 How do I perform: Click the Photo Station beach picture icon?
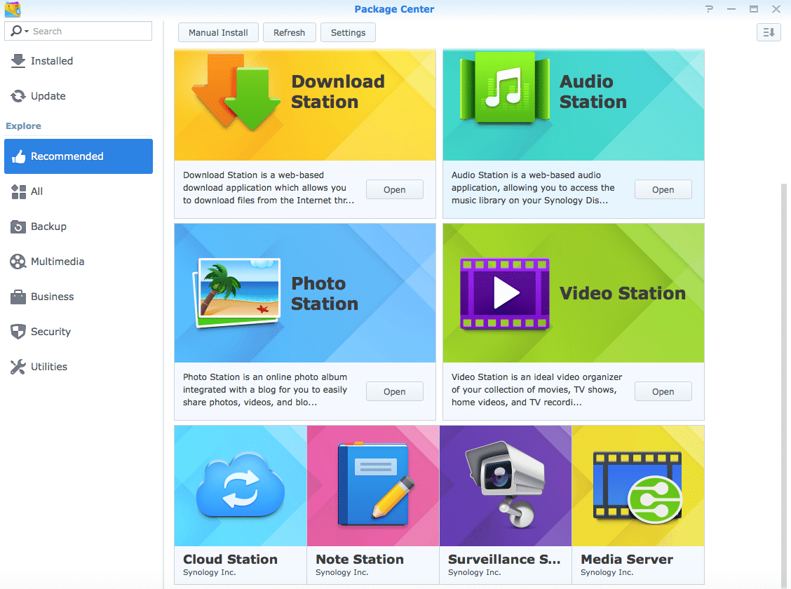click(x=237, y=292)
